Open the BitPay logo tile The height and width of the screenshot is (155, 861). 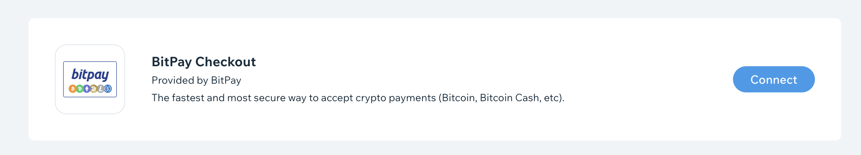[x=90, y=79]
